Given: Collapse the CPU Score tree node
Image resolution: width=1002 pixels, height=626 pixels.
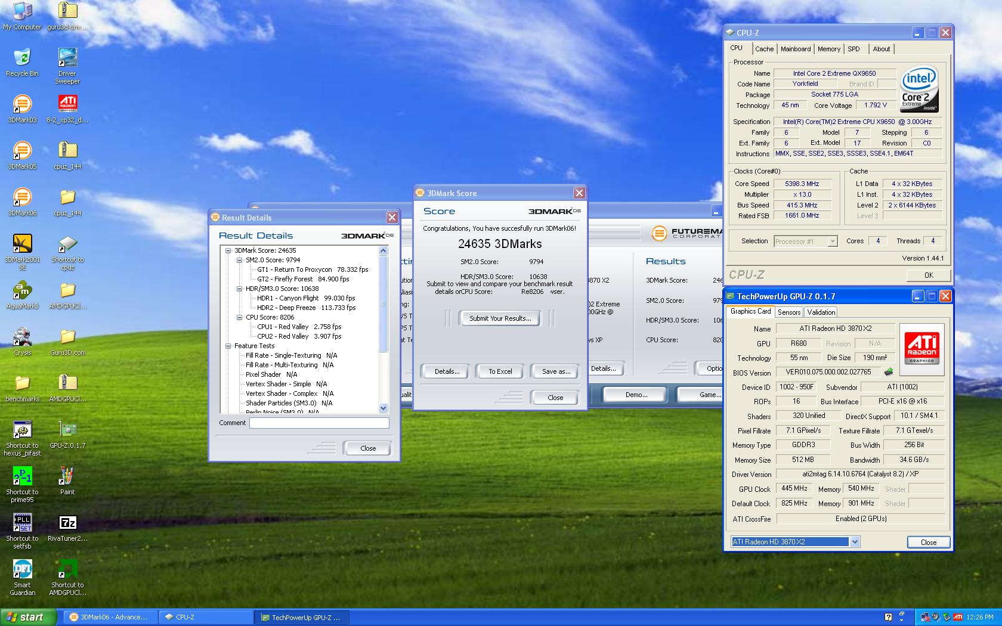Looking at the screenshot, I should point(239,317).
